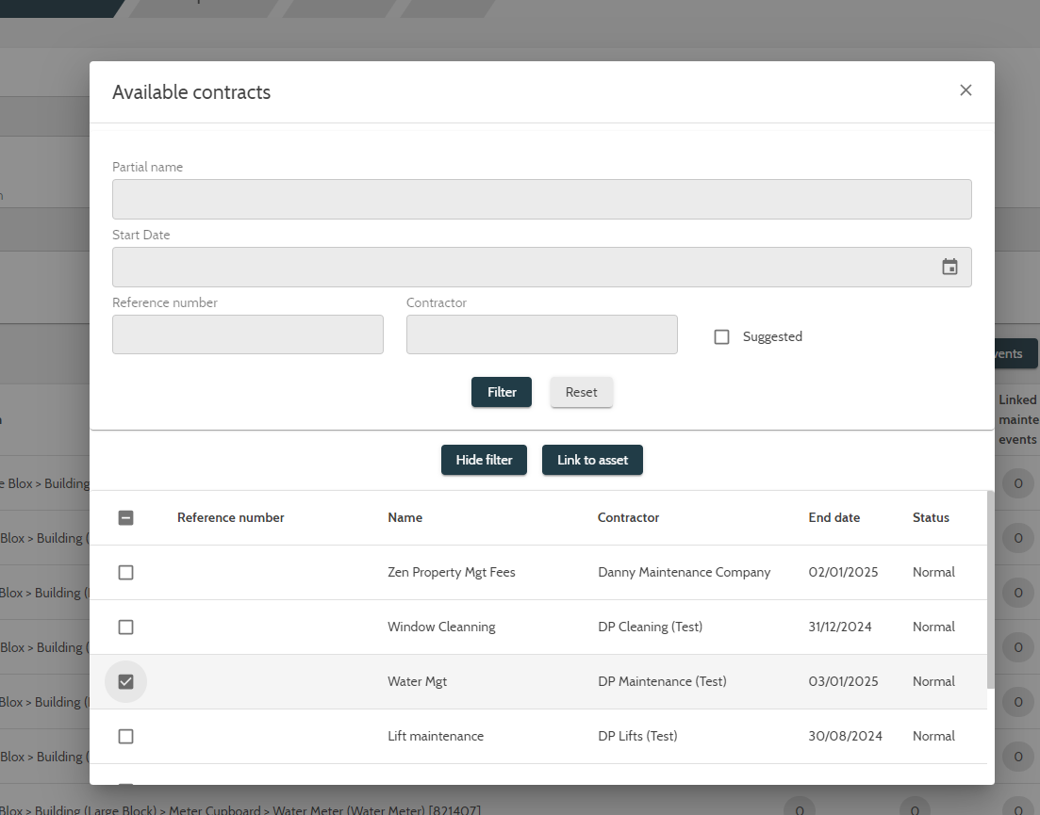Toggle the select-all checkbox in the table header

(x=125, y=517)
